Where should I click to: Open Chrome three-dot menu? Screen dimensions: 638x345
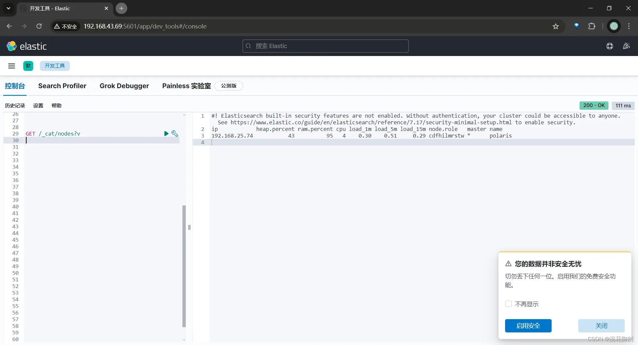(x=629, y=26)
